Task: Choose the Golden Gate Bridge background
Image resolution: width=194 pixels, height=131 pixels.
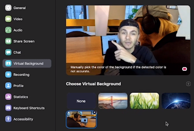Action: click(x=113, y=101)
